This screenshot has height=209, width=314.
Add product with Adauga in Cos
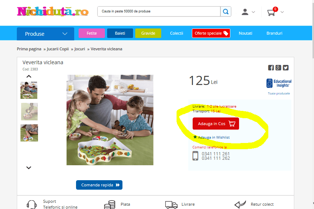pyautogui.click(x=216, y=124)
